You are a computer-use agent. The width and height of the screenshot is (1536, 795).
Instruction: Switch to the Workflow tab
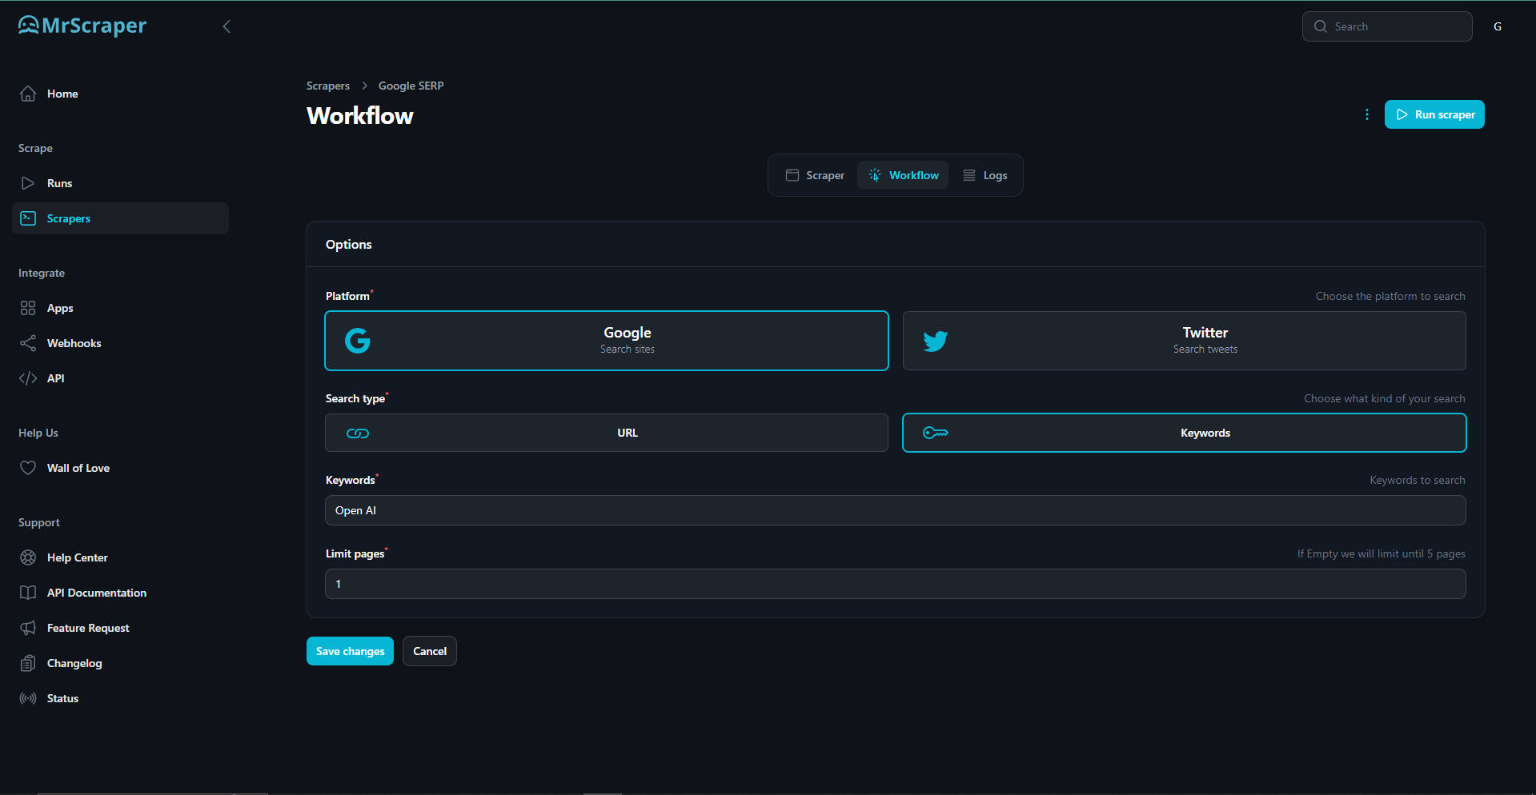[x=903, y=175]
